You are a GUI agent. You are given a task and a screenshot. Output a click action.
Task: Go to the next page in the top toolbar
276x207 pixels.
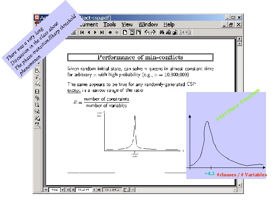click(x=95, y=32)
